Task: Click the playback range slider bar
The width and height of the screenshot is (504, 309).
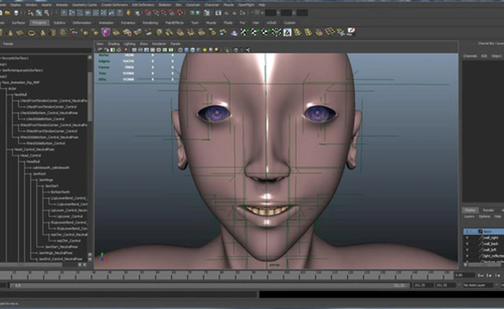Action: pos(210,285)
